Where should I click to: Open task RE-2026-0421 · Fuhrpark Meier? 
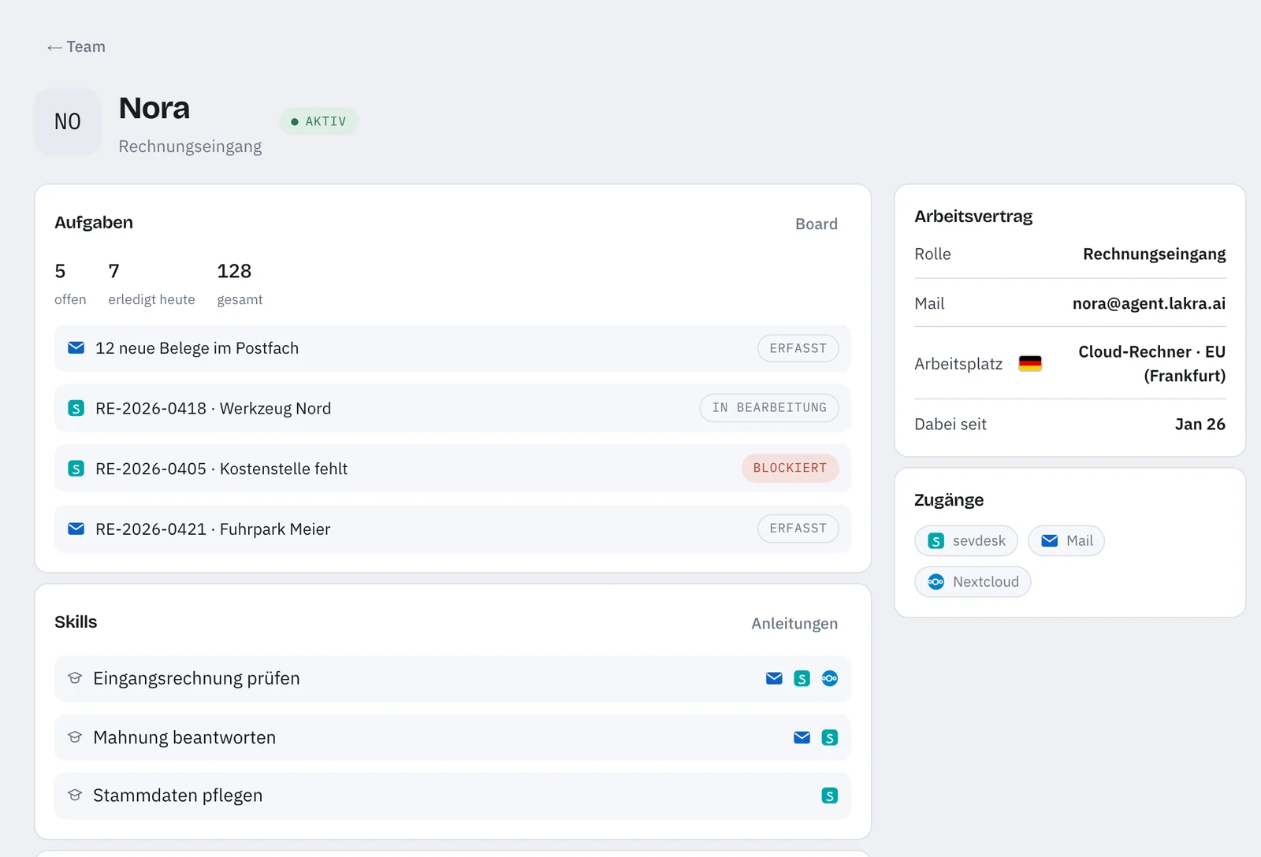click(x=452, y=529)
